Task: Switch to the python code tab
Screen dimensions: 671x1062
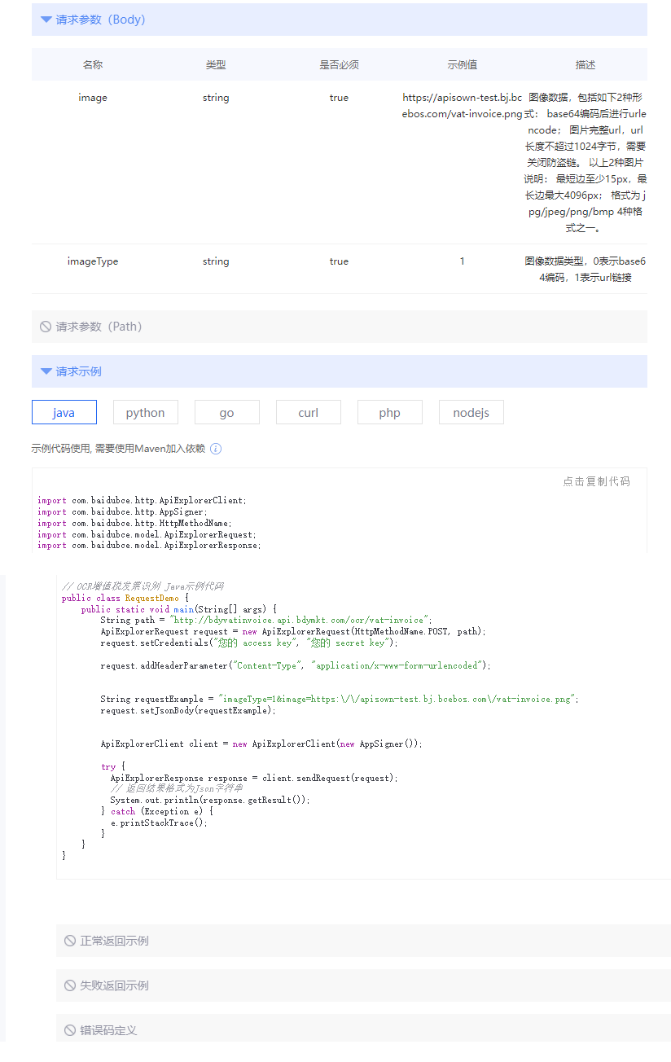Action: point(146,413)
